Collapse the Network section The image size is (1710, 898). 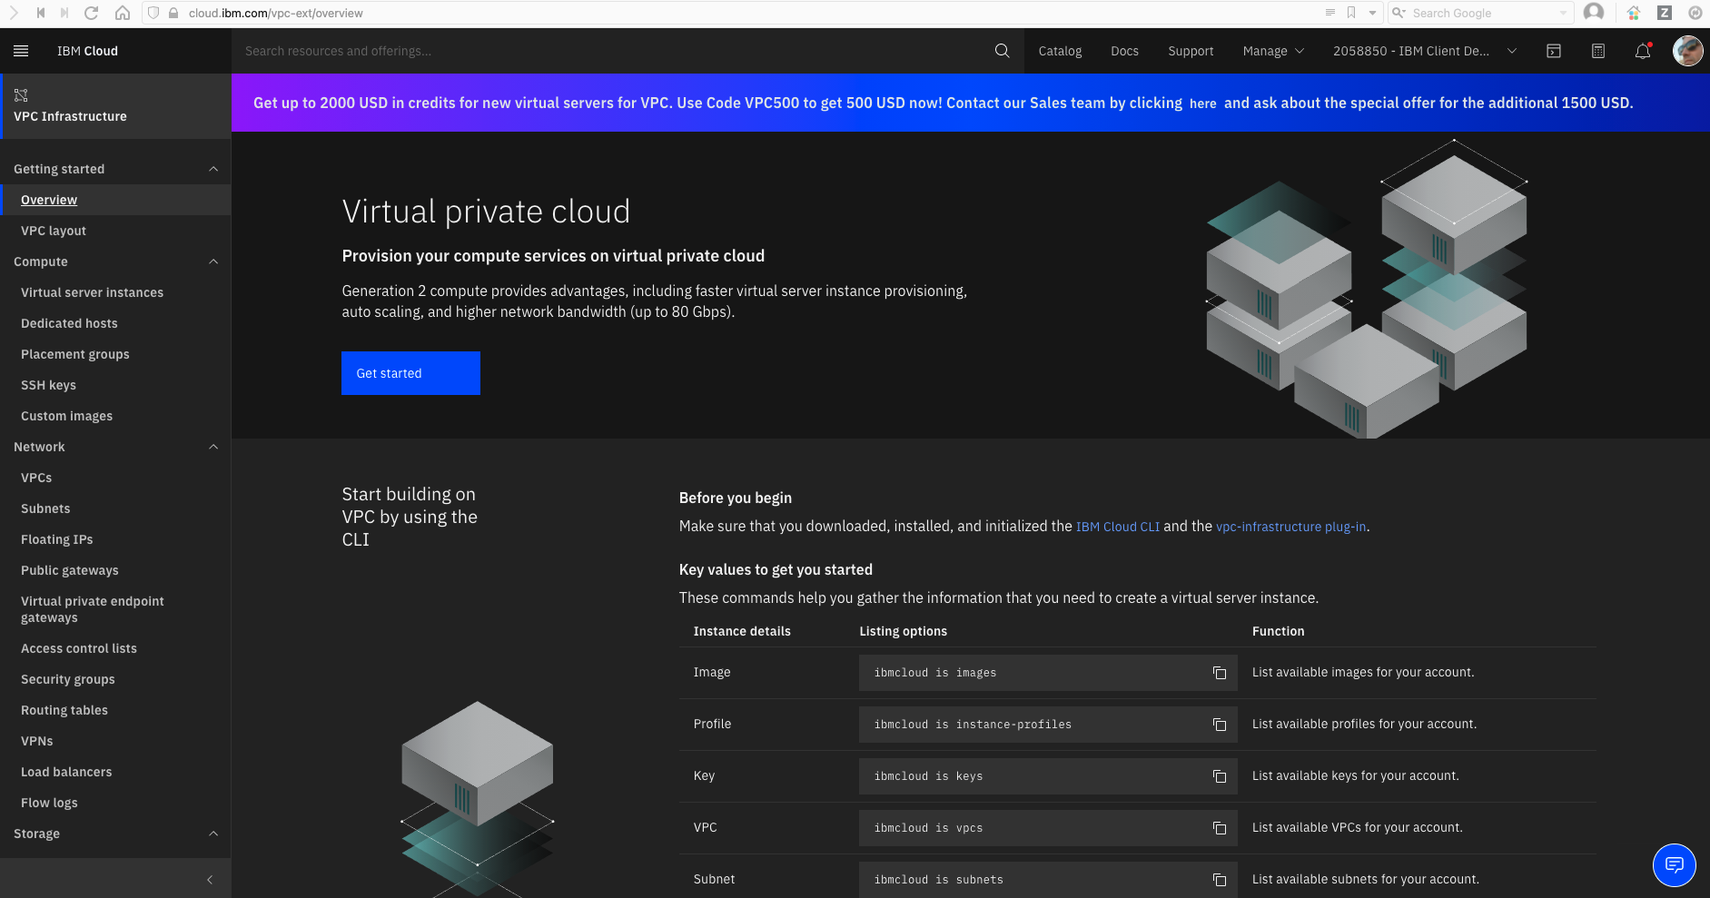point(213,447)
